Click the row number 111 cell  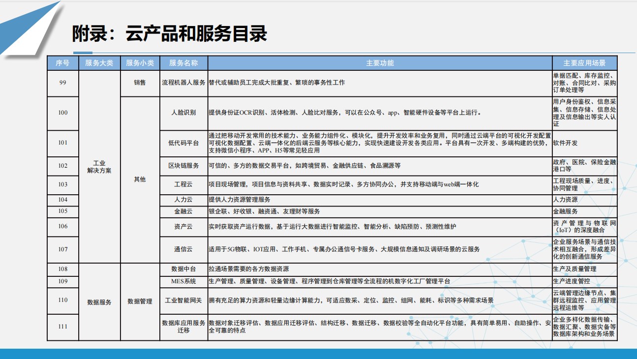tap(62, 327)
